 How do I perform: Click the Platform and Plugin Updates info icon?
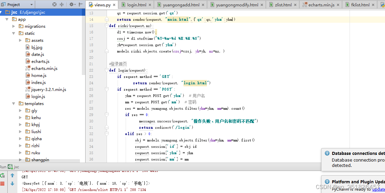click(327, 181)
